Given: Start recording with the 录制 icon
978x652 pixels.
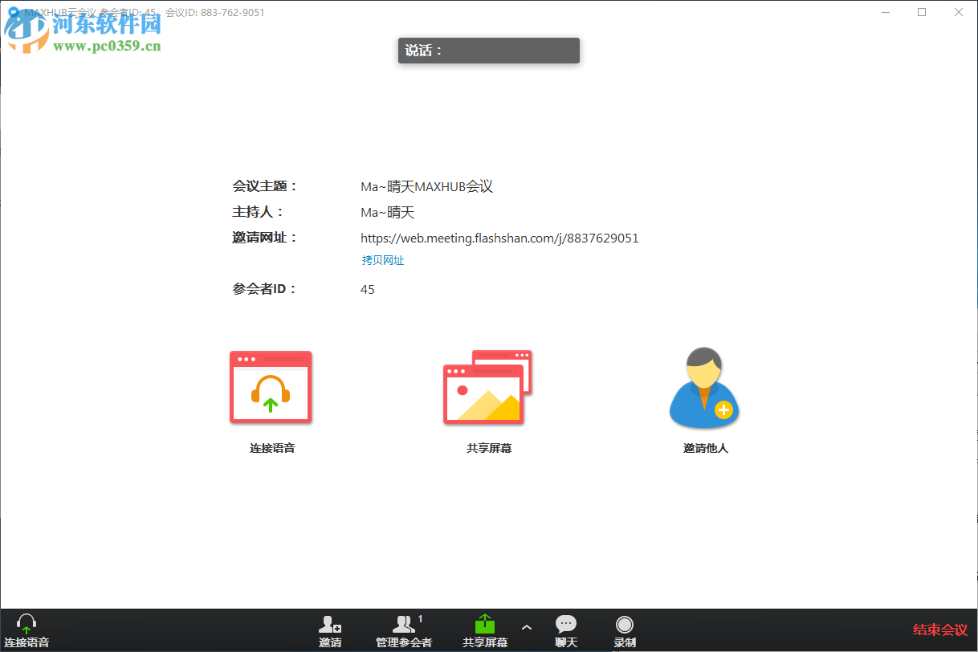Looking at the screenshot, I should pos(625,624).
